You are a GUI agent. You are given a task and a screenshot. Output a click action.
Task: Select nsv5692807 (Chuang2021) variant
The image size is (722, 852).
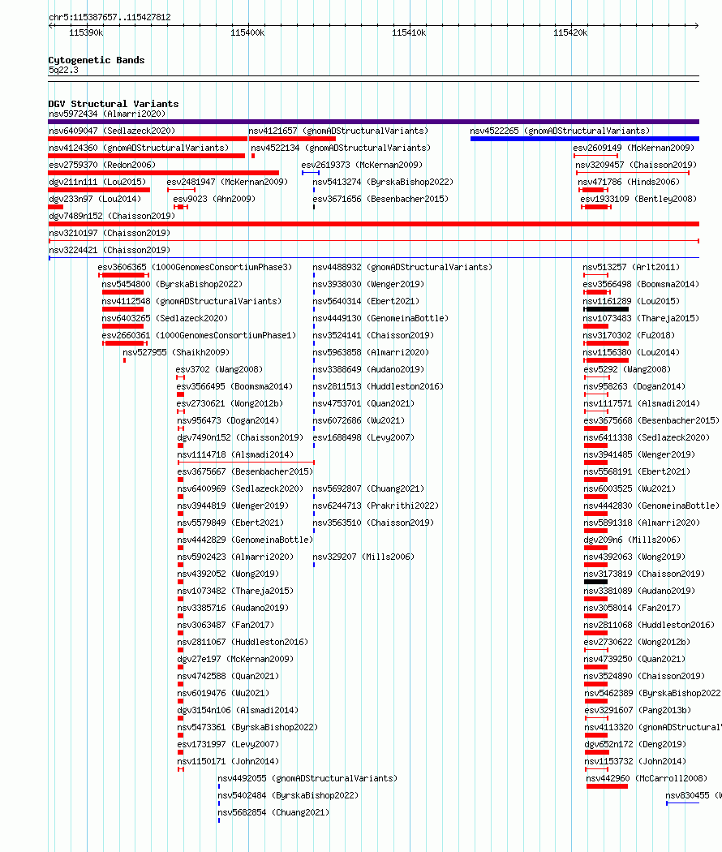point(368,489)
